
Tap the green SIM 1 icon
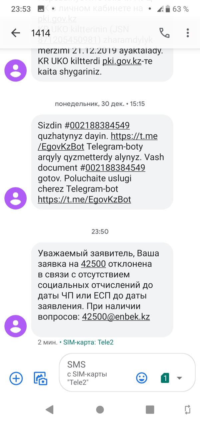point(165,378)
